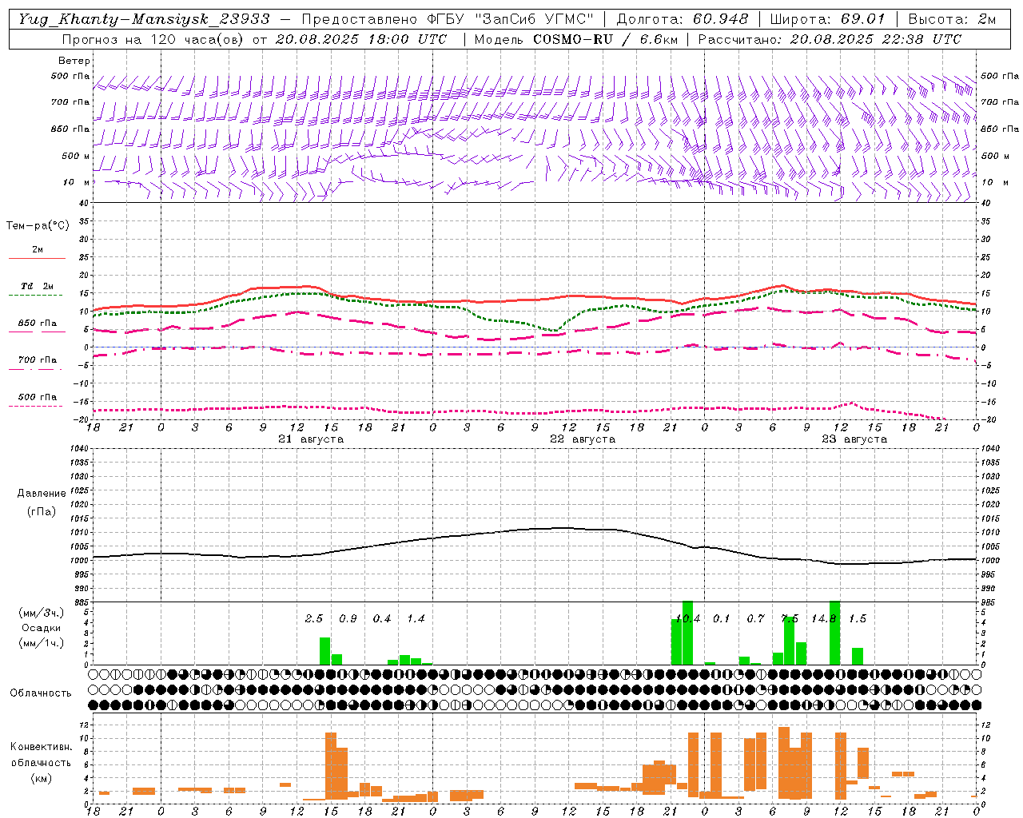The height and width of the screenshot is (818, 1023).
Task: Click the Ветер panel label
Action: pos(74,61)
